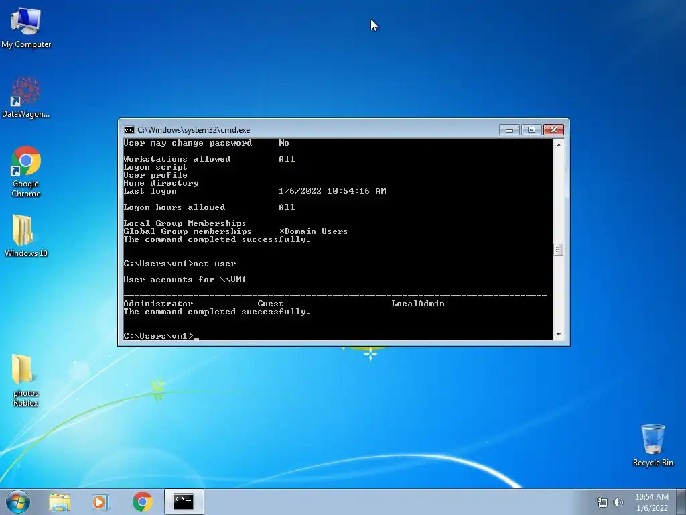Select the DataWagon shortcut icon
Screen dimensions: 686x515
26,97
